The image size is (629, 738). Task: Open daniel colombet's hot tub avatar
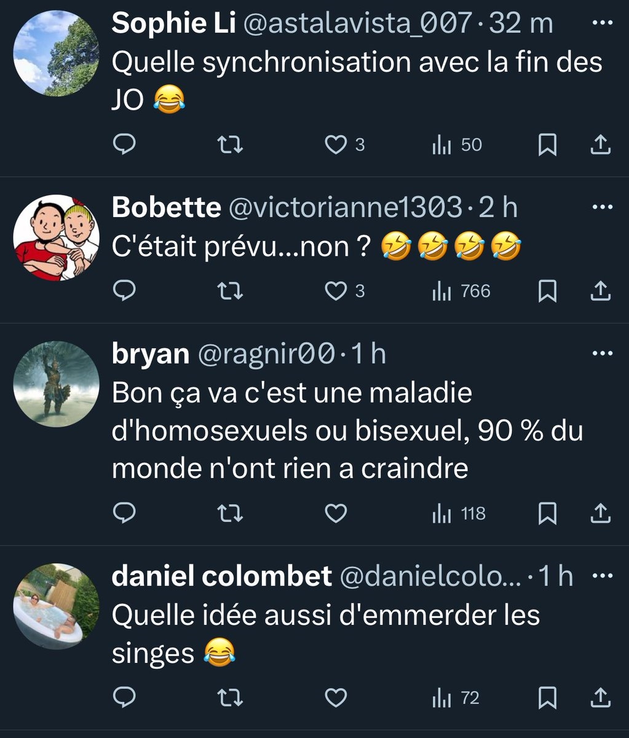[x=57, y=606]
